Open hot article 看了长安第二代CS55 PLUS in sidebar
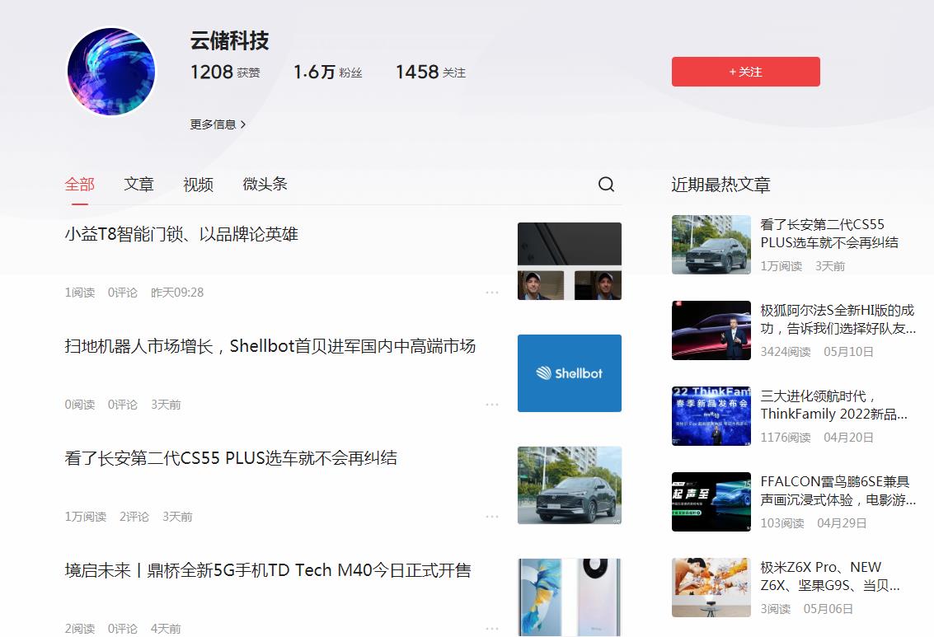Viewport: 934px width, 637px height. tap(829, 233)
